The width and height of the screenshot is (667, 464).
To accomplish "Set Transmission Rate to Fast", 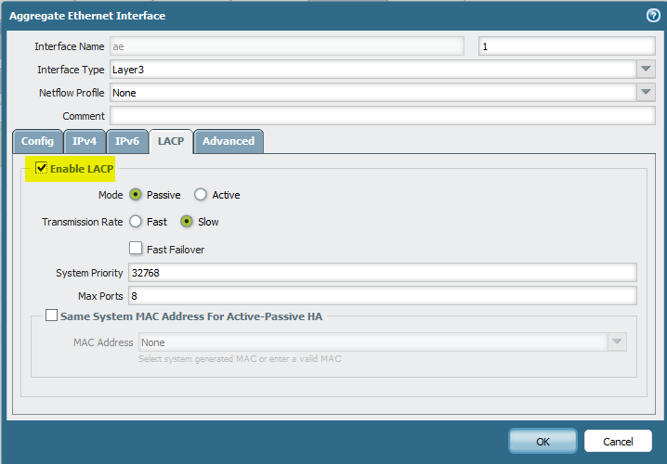I will tap(136, 222).
